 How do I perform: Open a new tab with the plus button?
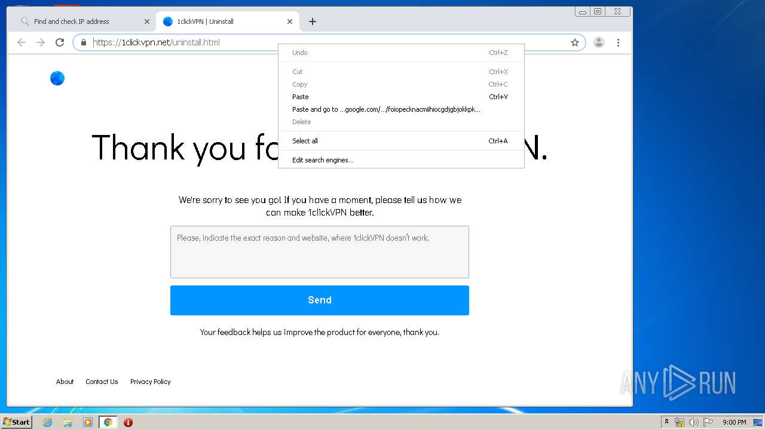tap(313, 21)
